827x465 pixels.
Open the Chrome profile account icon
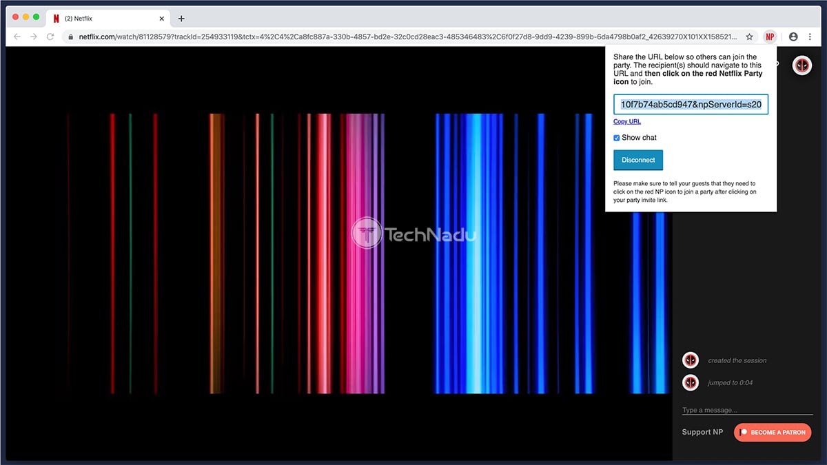[x=793, y=37]
